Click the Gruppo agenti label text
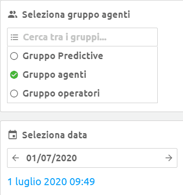The width and height of the screenshot is (183, 195). point(54,75)
